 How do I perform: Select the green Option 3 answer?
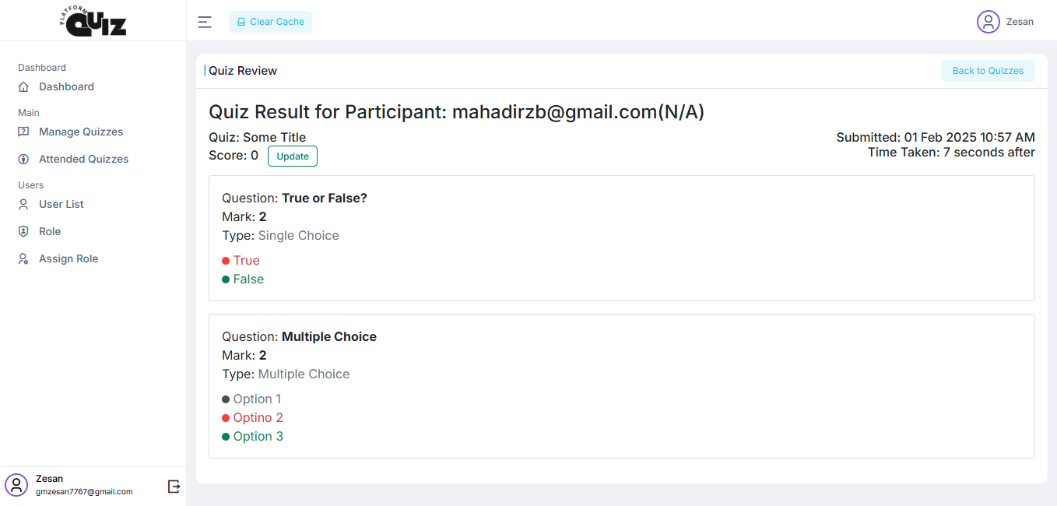pyautogui.click(x=258, y=437)
